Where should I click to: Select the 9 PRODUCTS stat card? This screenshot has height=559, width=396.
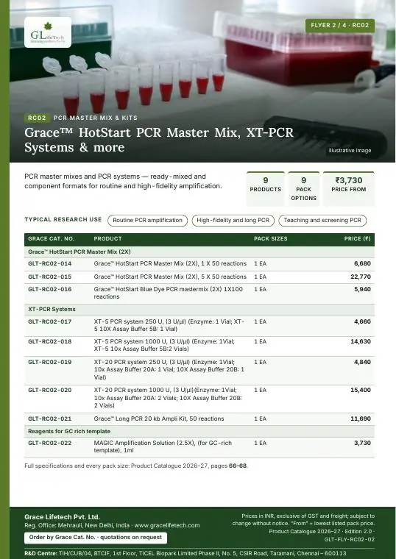click(x=266, y=188)
